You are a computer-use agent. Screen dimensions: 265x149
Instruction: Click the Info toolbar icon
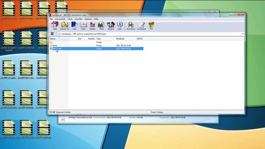[120, 26]
